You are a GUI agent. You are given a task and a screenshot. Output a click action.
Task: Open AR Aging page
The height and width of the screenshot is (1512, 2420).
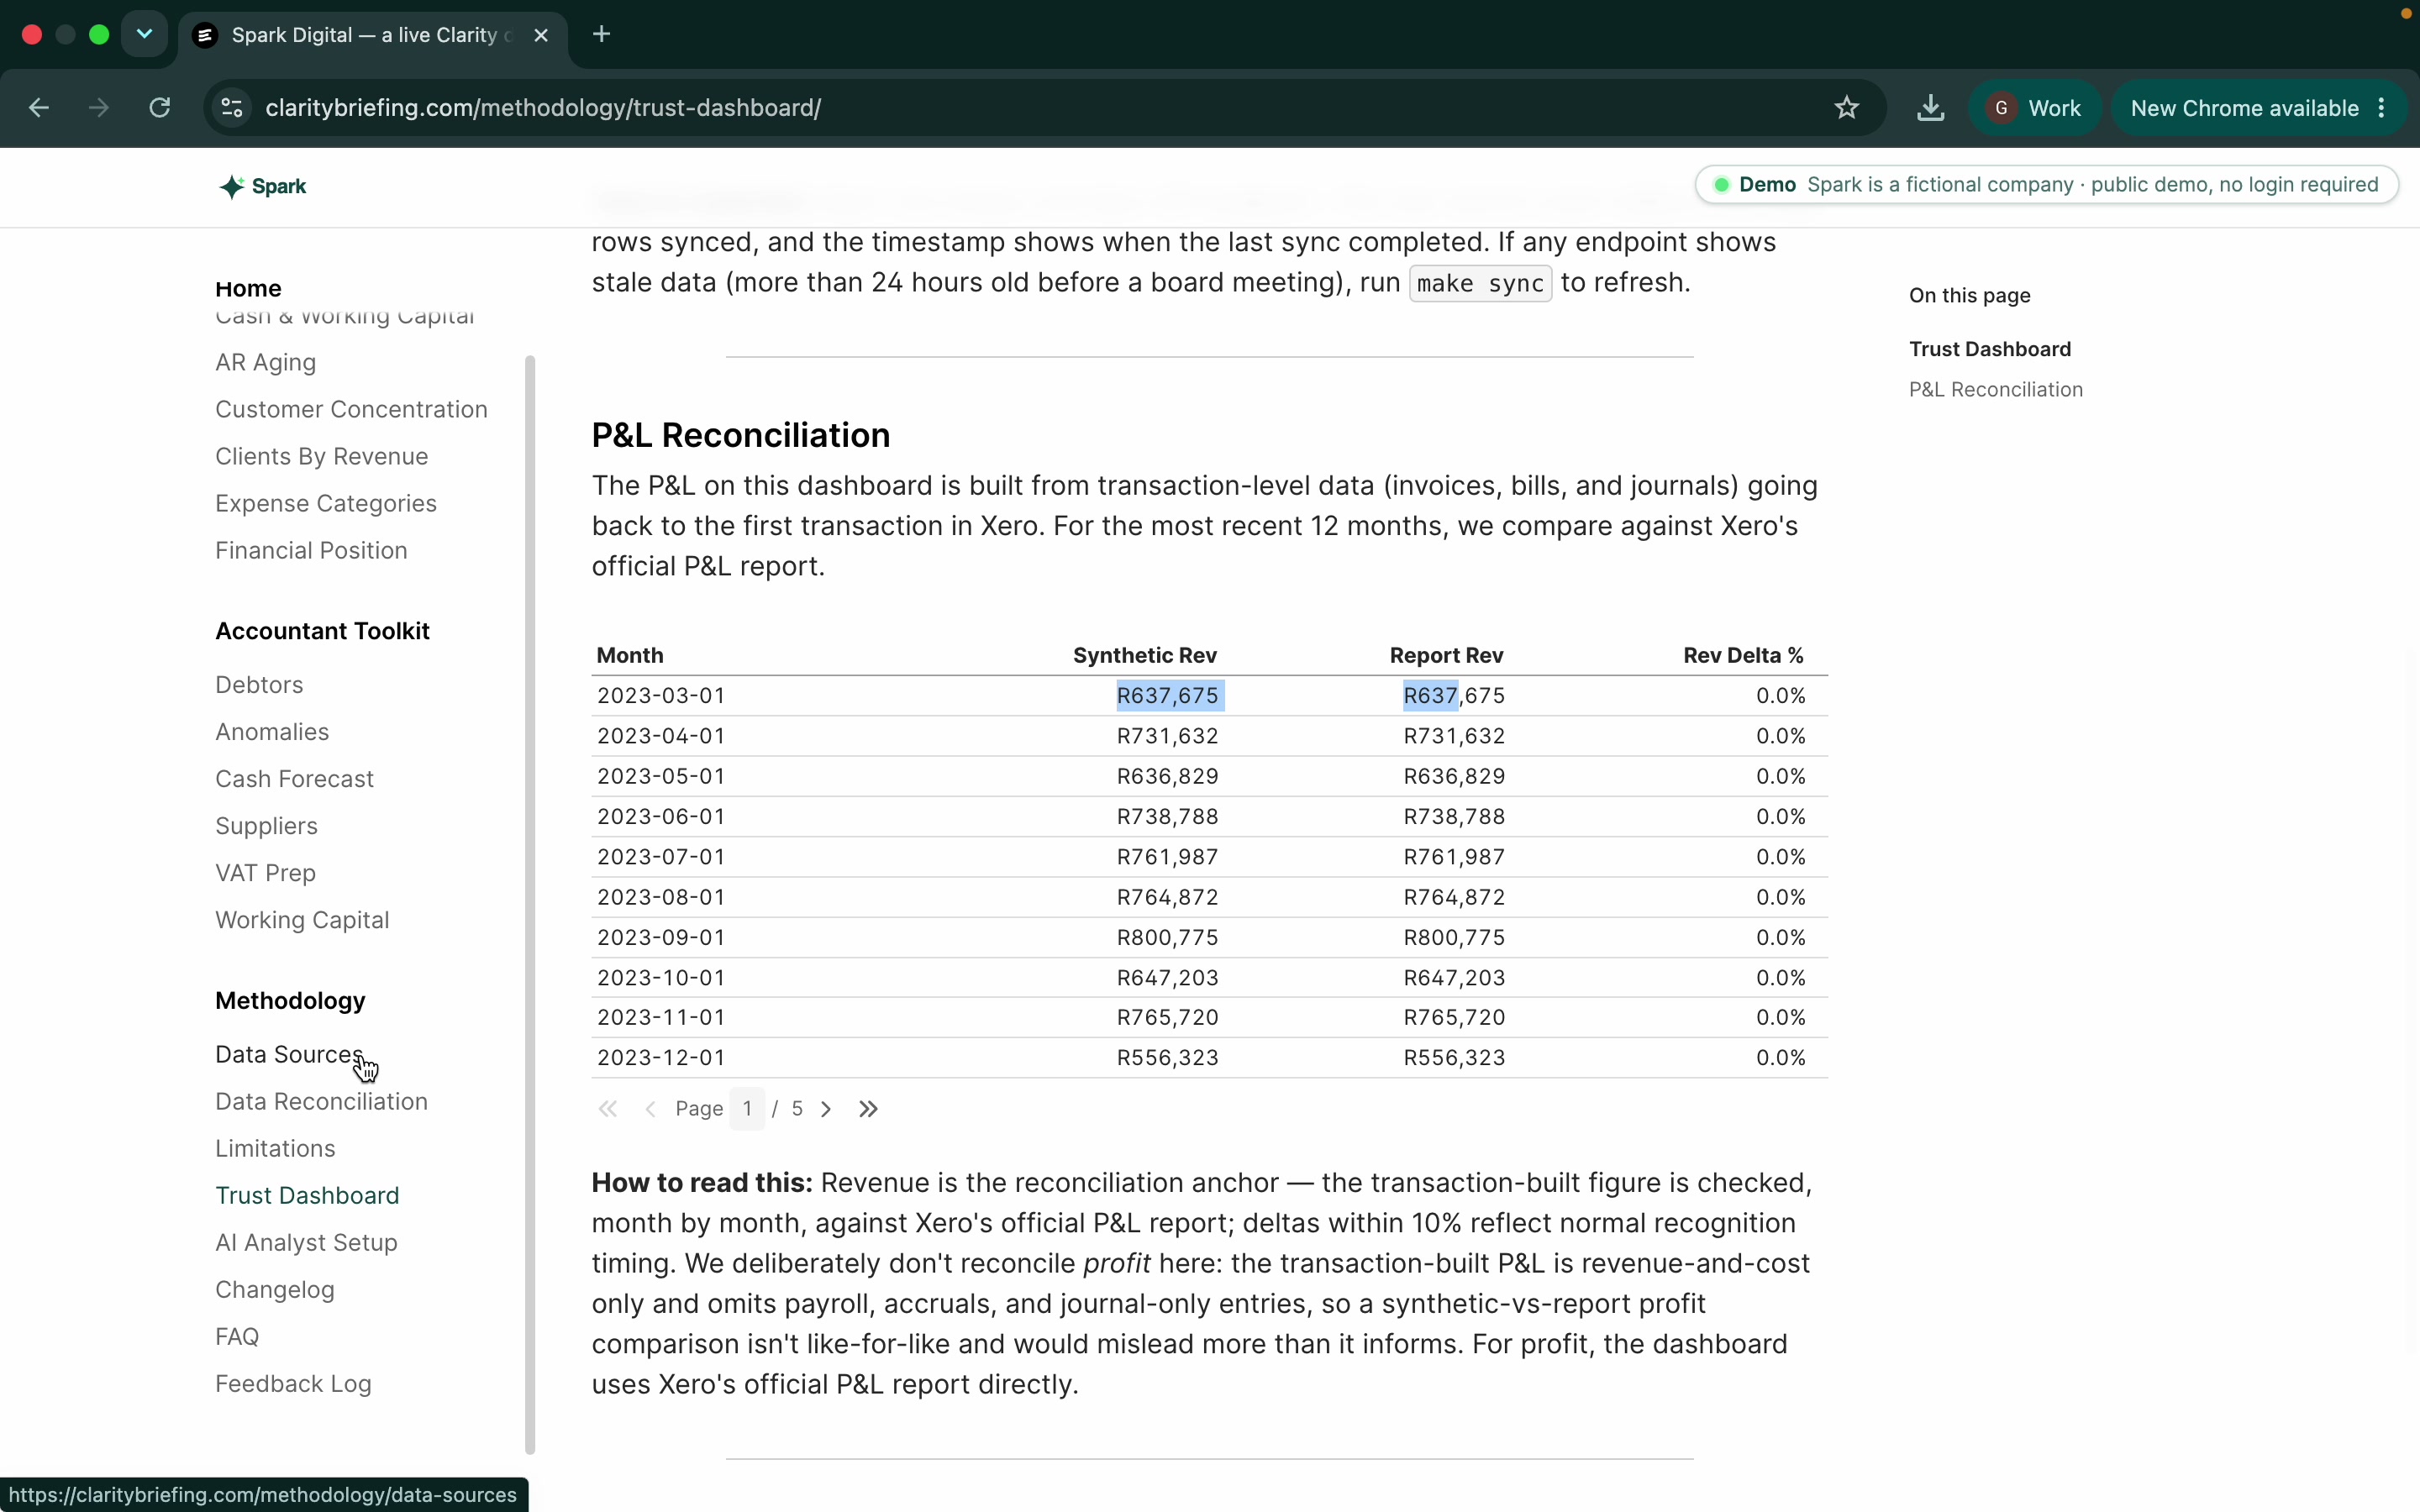(x=265, y=362)
